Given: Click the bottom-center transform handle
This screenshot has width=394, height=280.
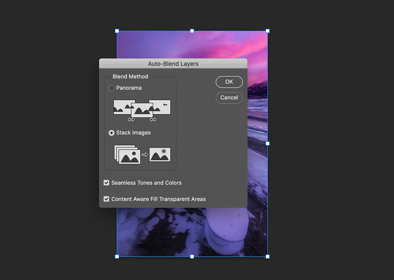Looking at the screenshot, I should click(192, 257).
